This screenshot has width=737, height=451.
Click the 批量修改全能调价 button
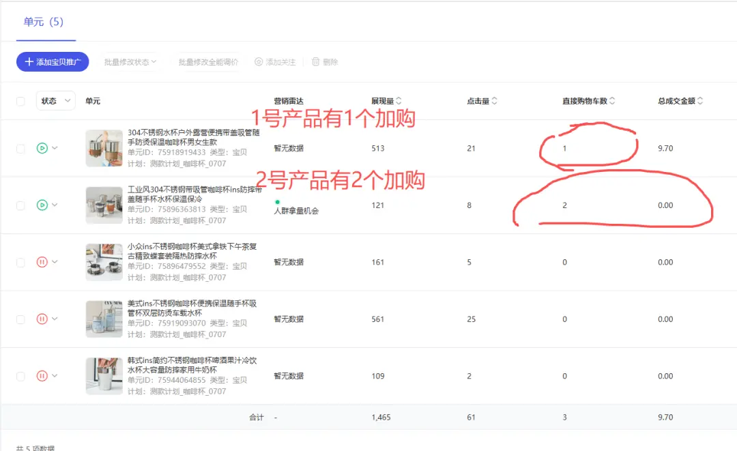208,62
